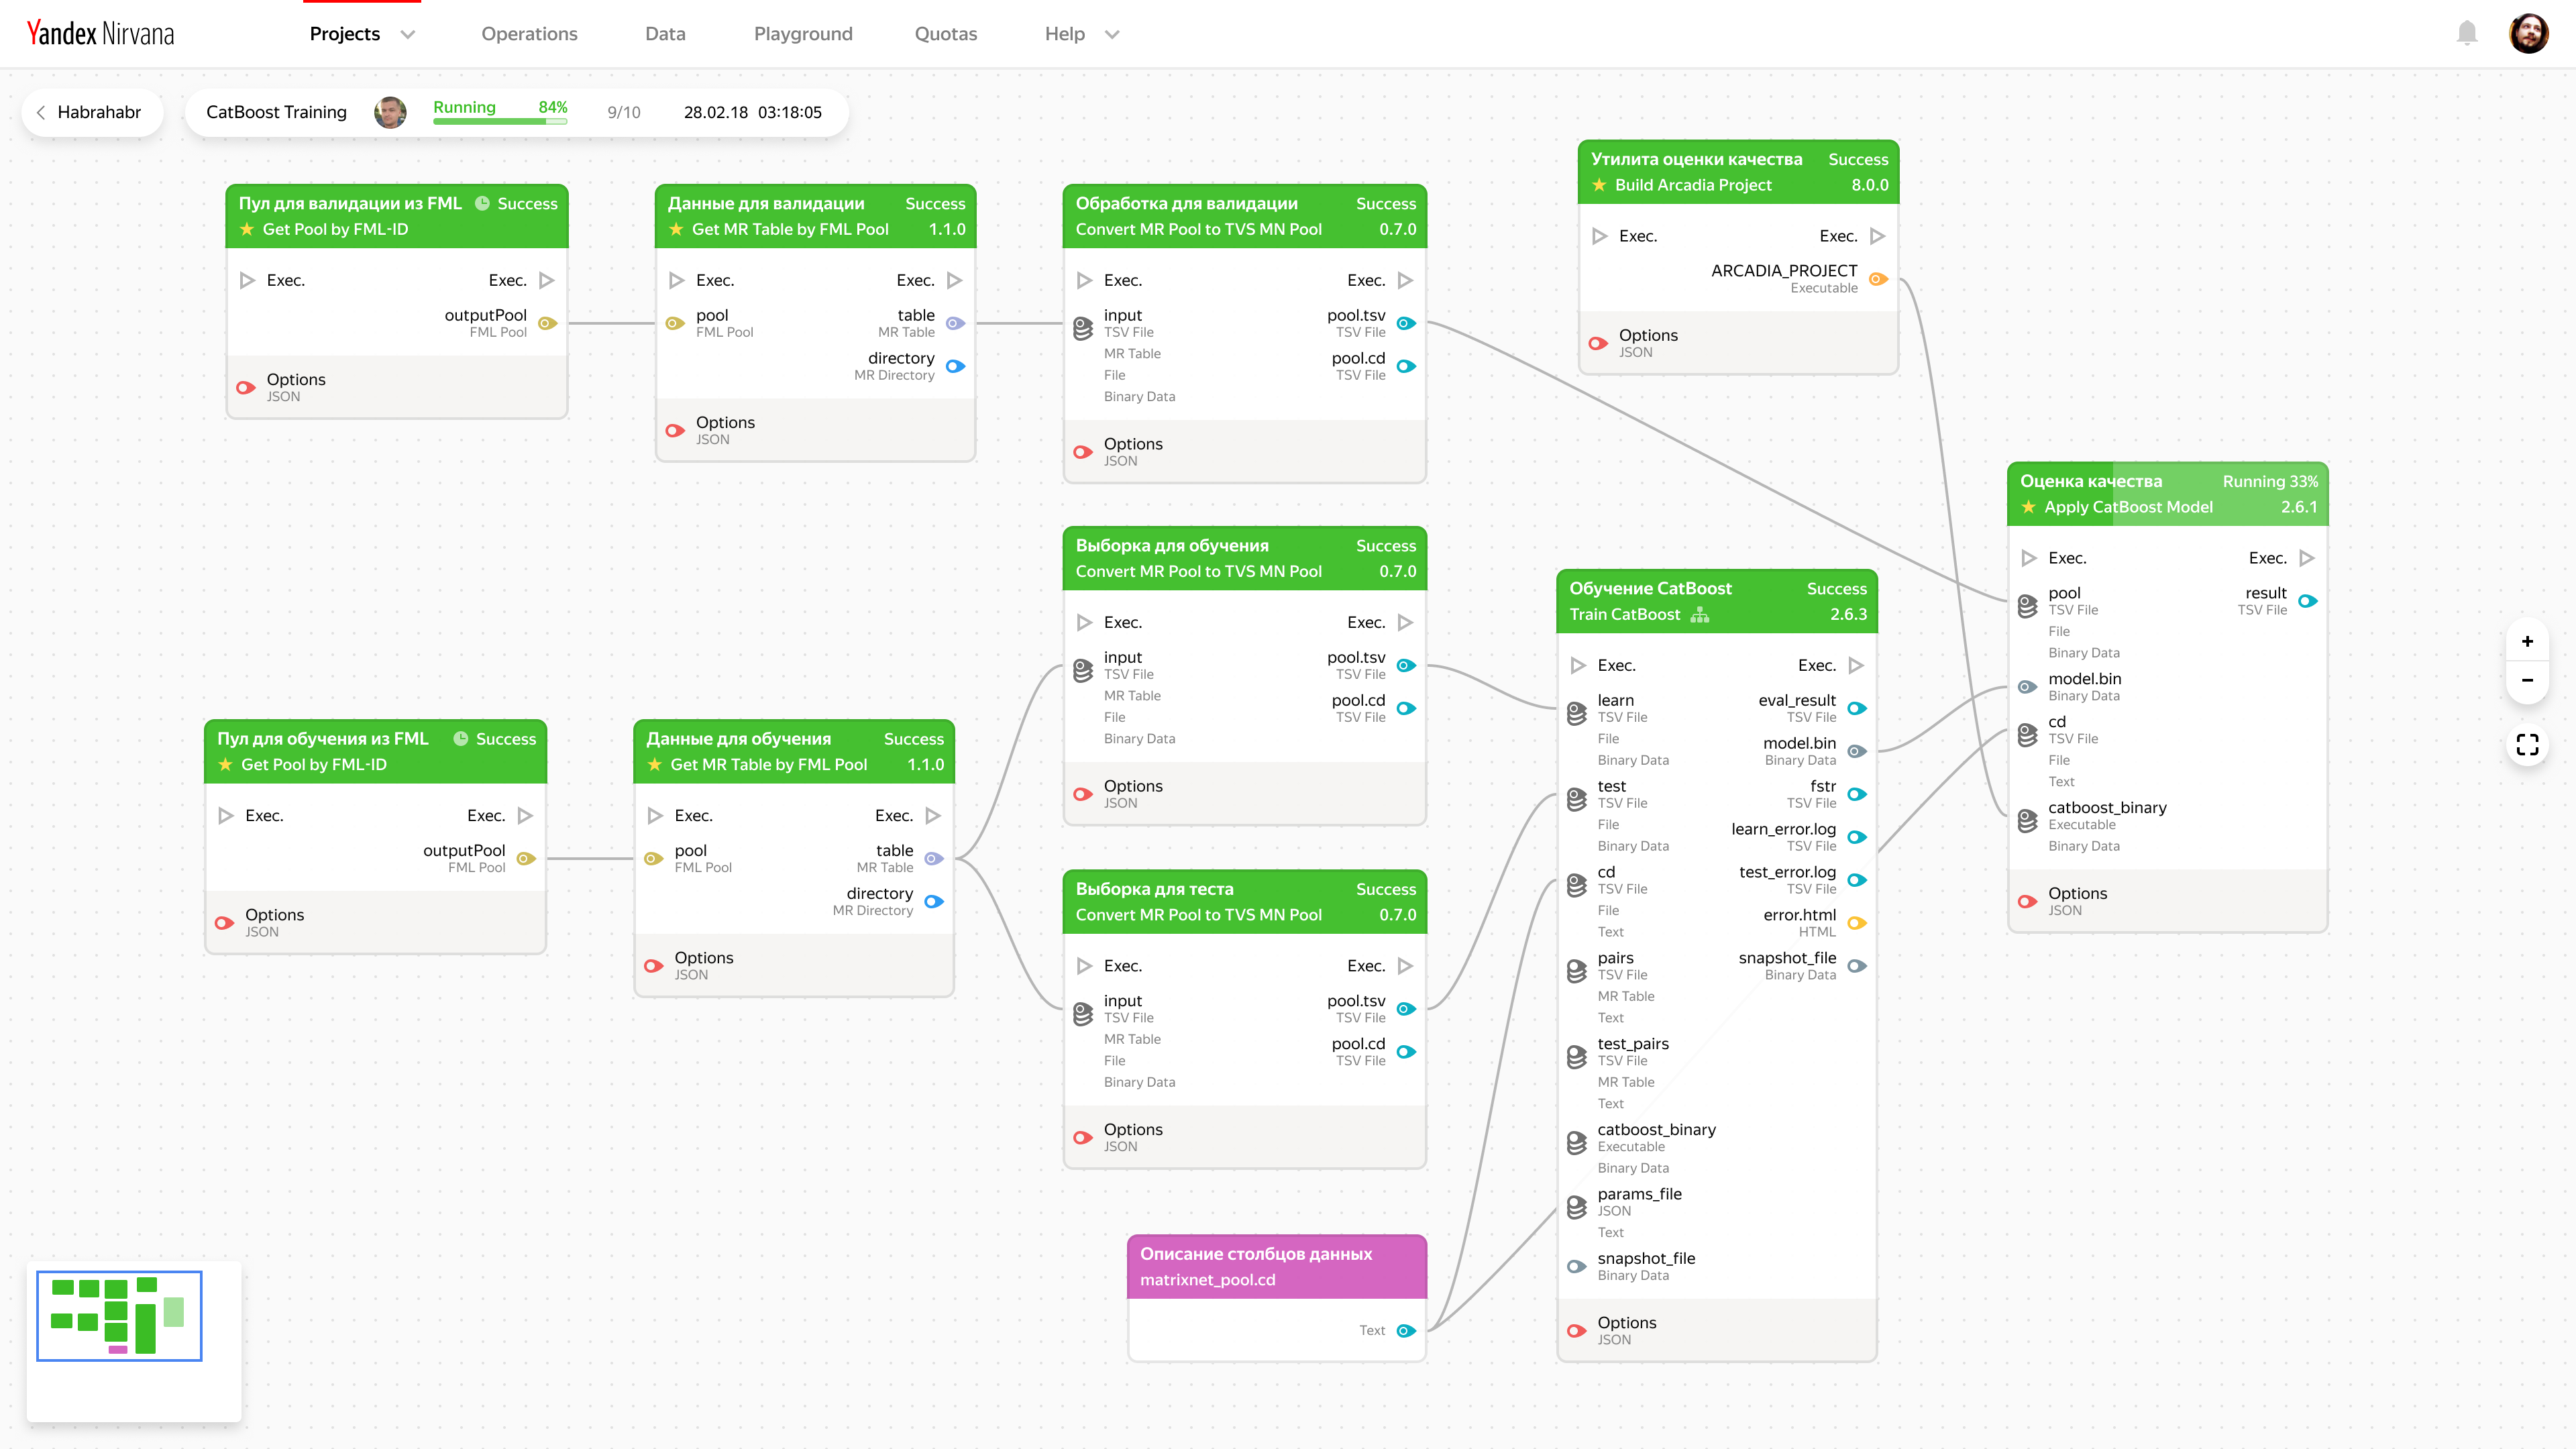Toggle Options JSON port on Обучение CatBoost
This screenshot has height=1449, width=2576.
click(x=1577, y=1330)
